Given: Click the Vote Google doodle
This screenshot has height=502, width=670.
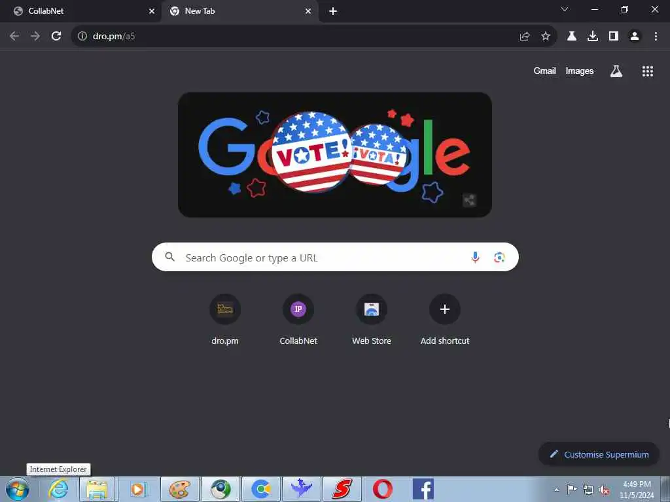Looking at the screenshot, I should click(334, 154).
